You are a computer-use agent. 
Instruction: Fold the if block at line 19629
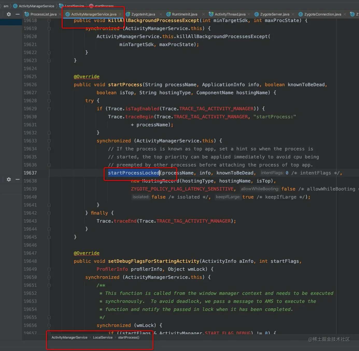click(49, 109)
